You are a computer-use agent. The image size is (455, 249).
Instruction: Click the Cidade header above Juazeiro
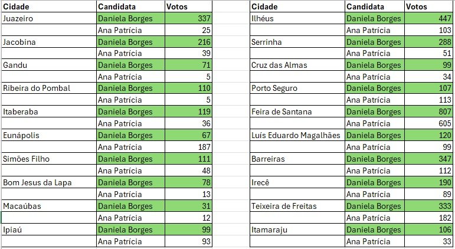48,6
